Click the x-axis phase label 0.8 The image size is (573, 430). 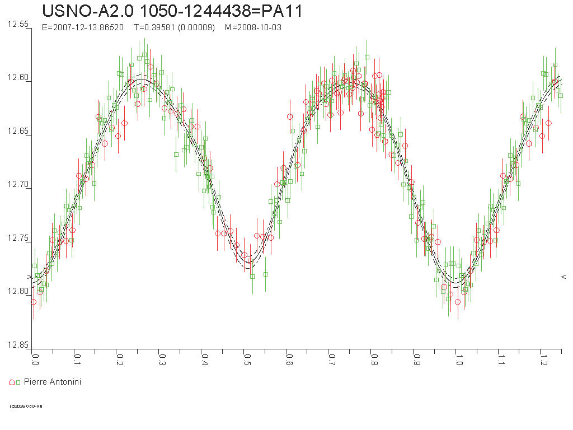pyautogui.click(x=374, y=360)
